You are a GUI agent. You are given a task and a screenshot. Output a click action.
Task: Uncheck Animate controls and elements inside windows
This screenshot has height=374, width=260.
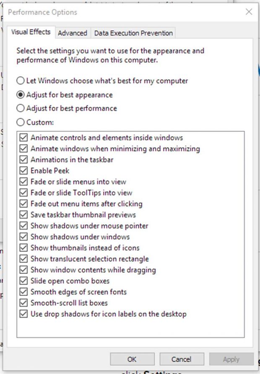point(23,138)
